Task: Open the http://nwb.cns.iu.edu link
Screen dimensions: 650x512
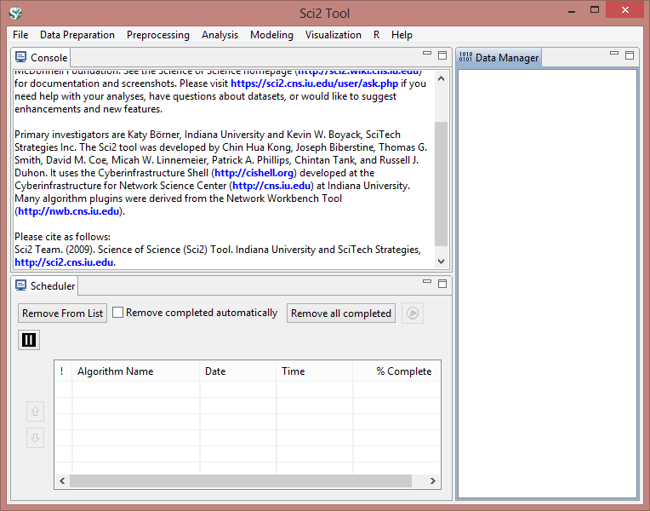Action: (x=69, y=211)
